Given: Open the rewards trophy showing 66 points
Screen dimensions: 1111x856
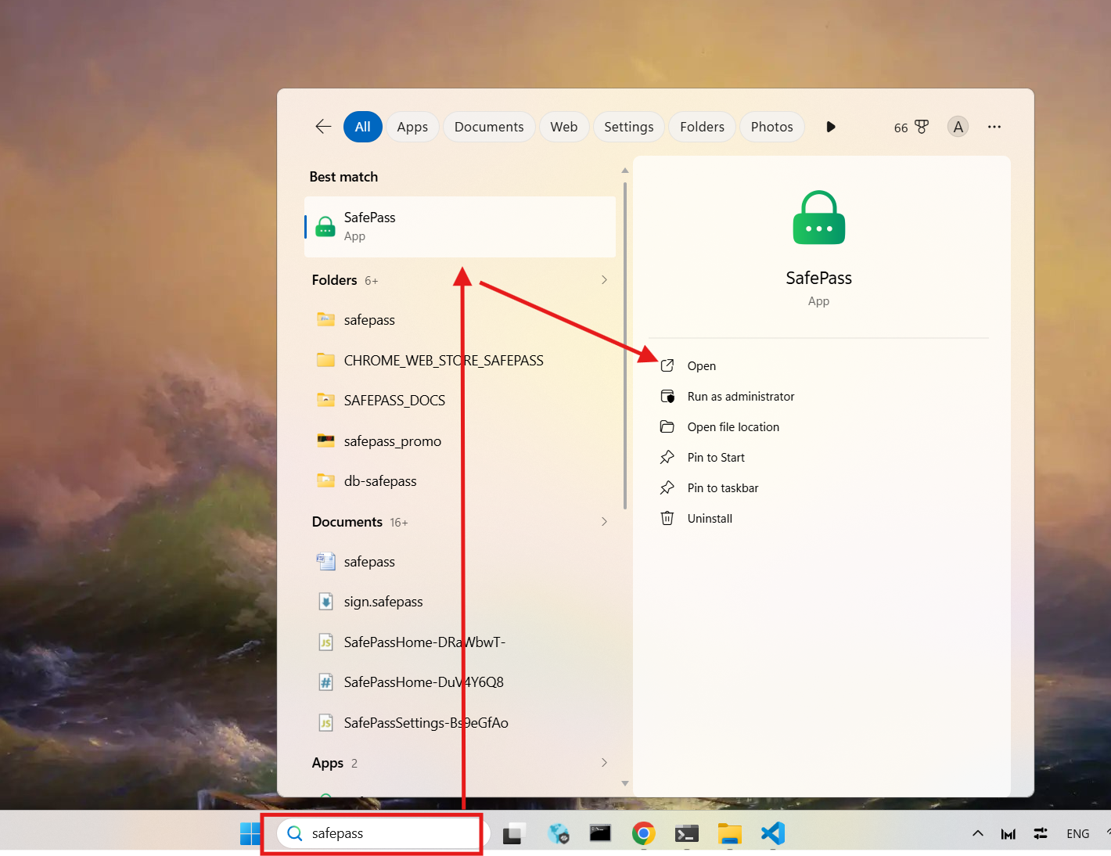Looking at the screenshot, I should [x=911, y=127].
